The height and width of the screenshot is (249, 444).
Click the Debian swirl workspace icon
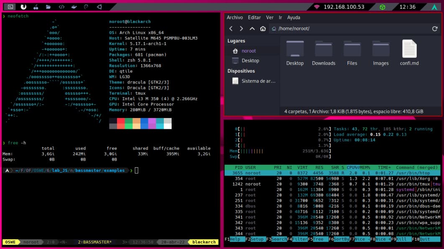[87, 7]
